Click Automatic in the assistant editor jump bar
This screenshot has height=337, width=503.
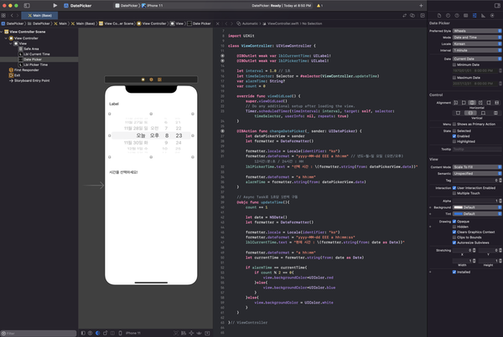247,23
